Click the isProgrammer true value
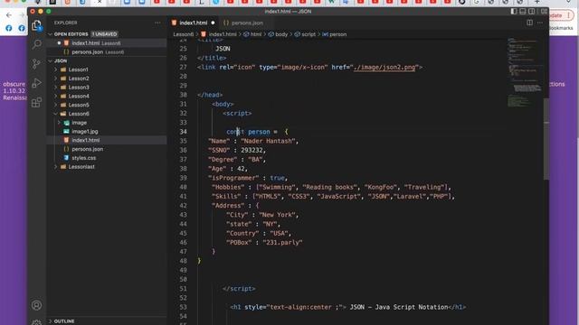Viewport: 579px width, 325px height. coord(277,178)
